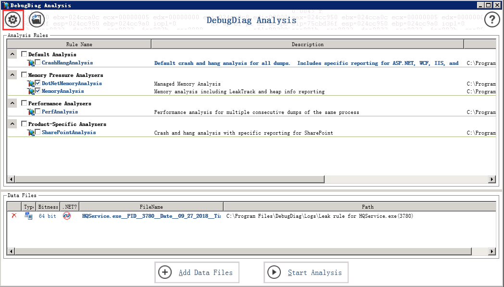Click the dump file type icon
This screenshot has width=504, height=287.
tap(28, 216)
